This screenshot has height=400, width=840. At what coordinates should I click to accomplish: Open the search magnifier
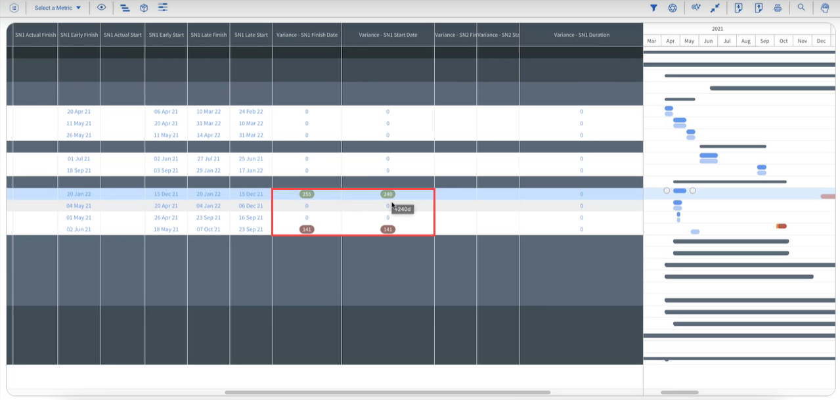pyautogui.click(x=801, y=8)
